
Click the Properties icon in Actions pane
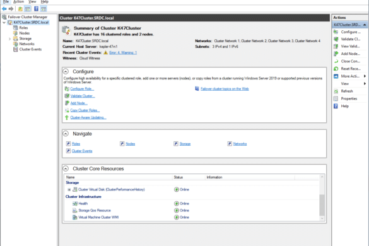(x=336, y=98)
